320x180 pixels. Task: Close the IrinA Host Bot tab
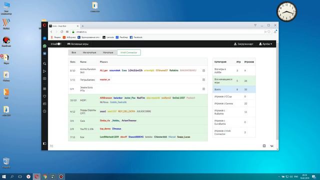(77, 26)
